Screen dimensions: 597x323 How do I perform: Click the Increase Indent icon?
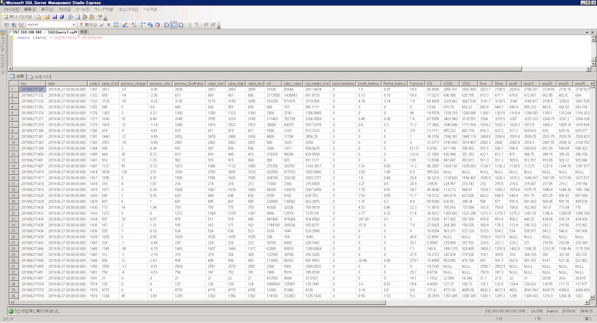coord(213,24)
